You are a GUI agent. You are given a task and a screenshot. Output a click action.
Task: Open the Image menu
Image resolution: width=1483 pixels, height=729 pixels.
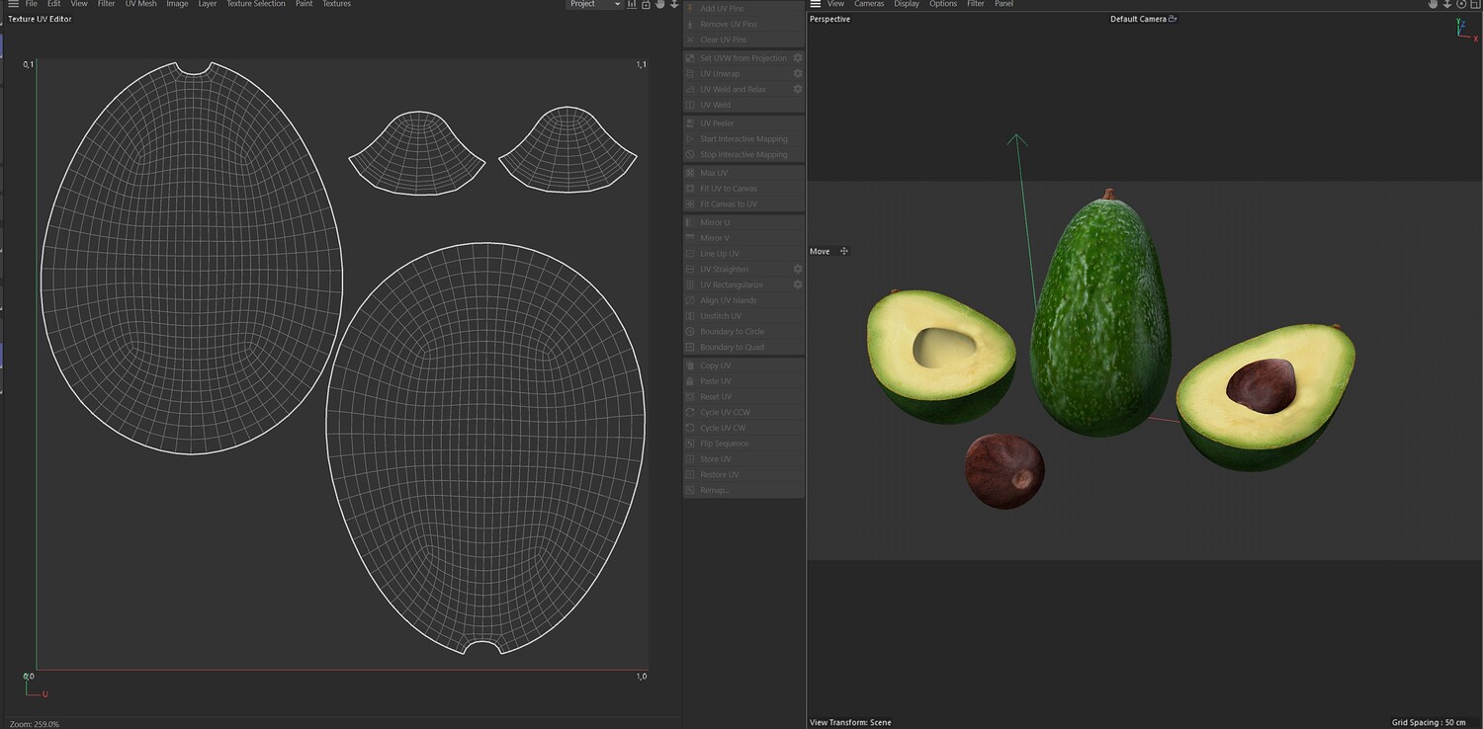(x=177, y=4)
